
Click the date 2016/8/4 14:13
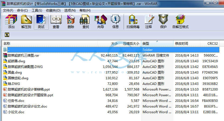point(187,55)
